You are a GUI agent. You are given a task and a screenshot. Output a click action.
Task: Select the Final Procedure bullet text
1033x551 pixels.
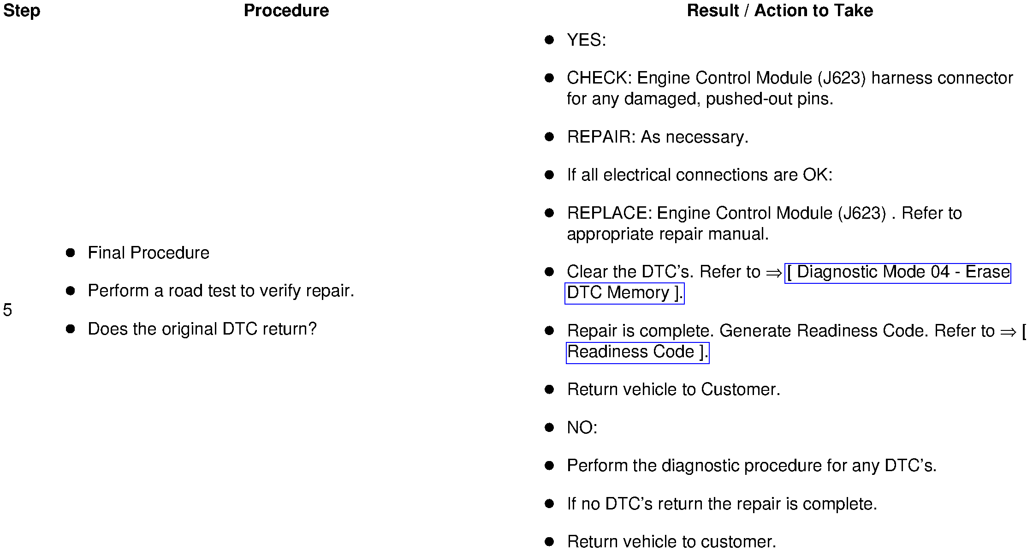(x=148, y=253)
